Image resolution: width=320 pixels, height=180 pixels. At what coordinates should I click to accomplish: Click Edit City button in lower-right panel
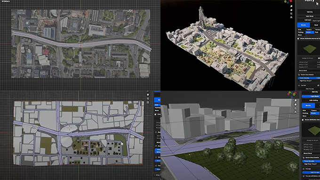coord(311,92)
